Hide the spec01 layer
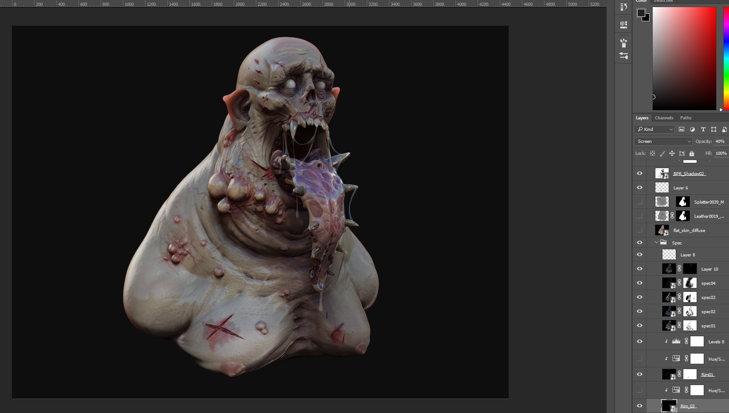Screen dimensions: 729x413 click(639, 326)
